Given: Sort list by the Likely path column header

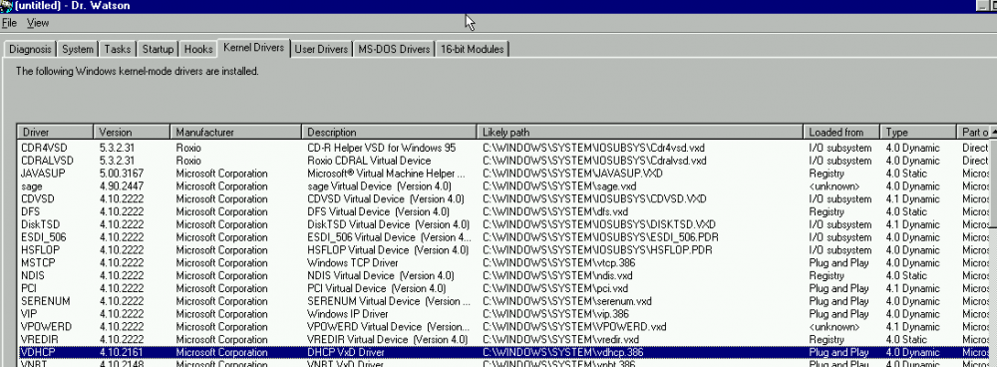Looking at the screenshot, I should [x=640, y=133].
